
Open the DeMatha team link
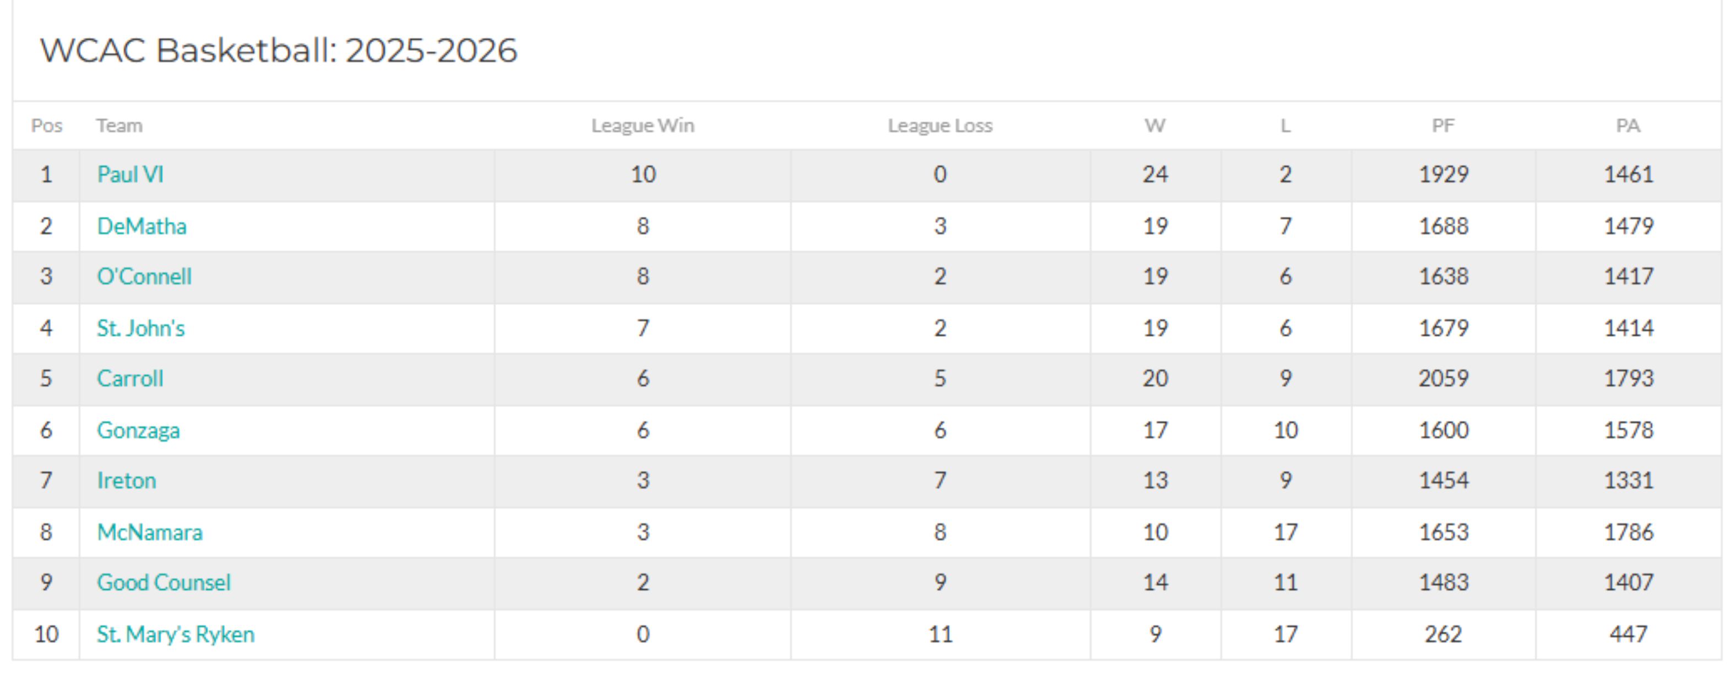point(142,226)
